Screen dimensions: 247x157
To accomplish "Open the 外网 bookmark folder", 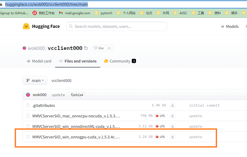I will point(163,13).
